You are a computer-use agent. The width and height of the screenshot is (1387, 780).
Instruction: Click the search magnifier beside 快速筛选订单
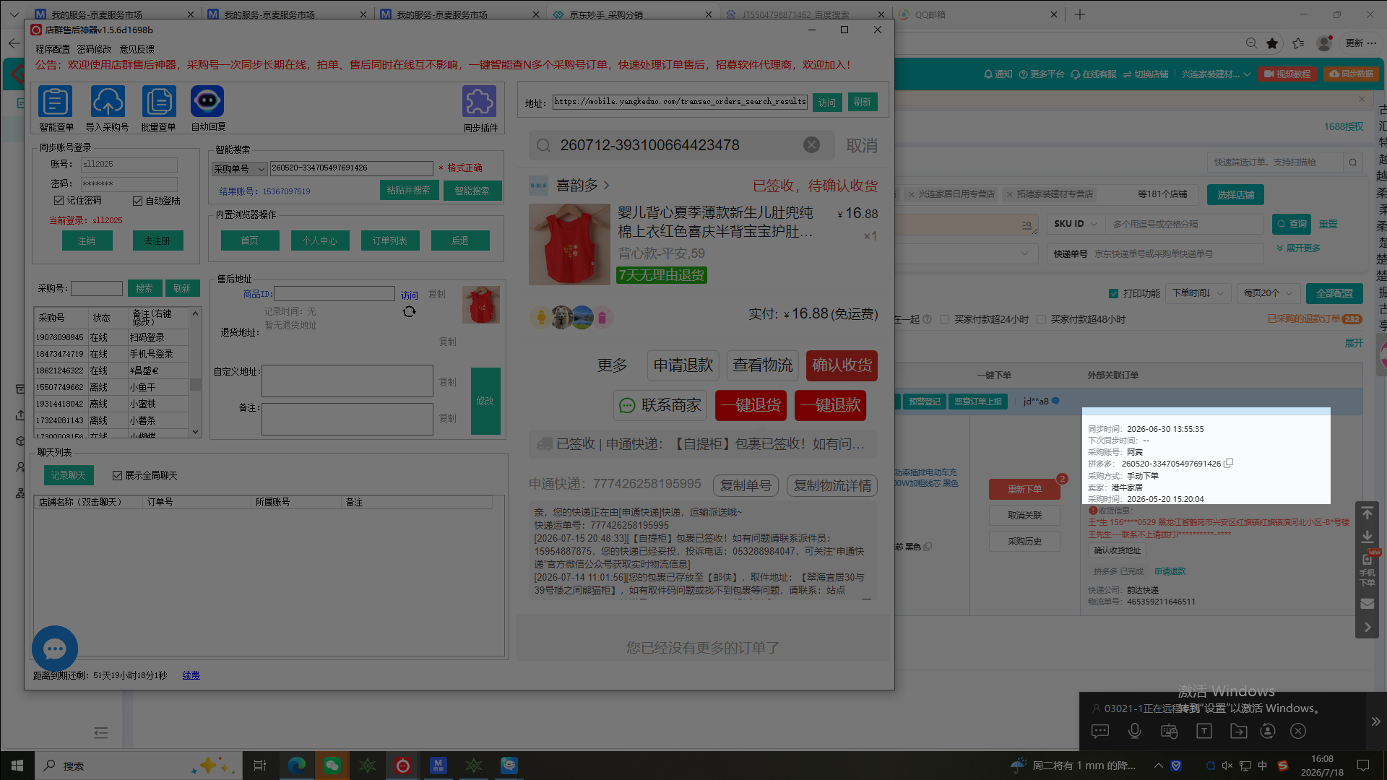1352,162
